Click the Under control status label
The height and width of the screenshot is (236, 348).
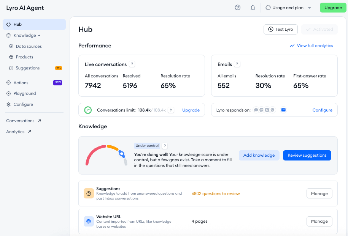tap(147, 146)
